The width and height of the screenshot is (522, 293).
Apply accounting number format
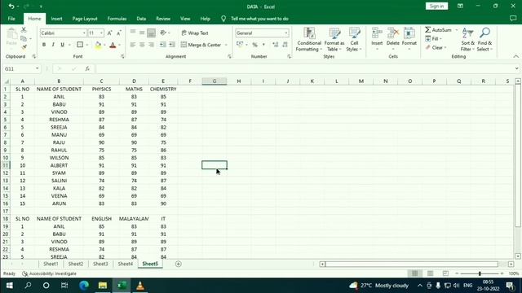coord(240,45)
